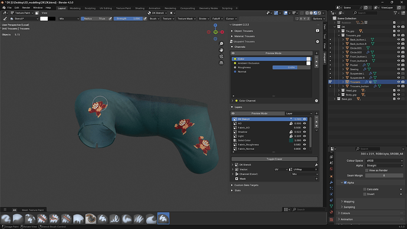This screenshot has width=407, height=229.
Task: Enable the Calculate checkbox
Action: tap(365, 189)
